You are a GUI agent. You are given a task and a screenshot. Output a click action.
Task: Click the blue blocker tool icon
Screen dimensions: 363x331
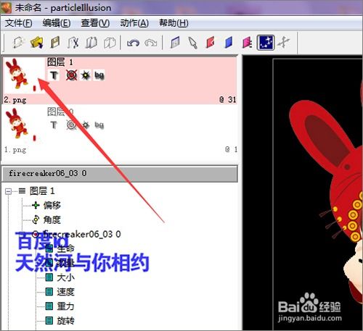pos(229,43)
